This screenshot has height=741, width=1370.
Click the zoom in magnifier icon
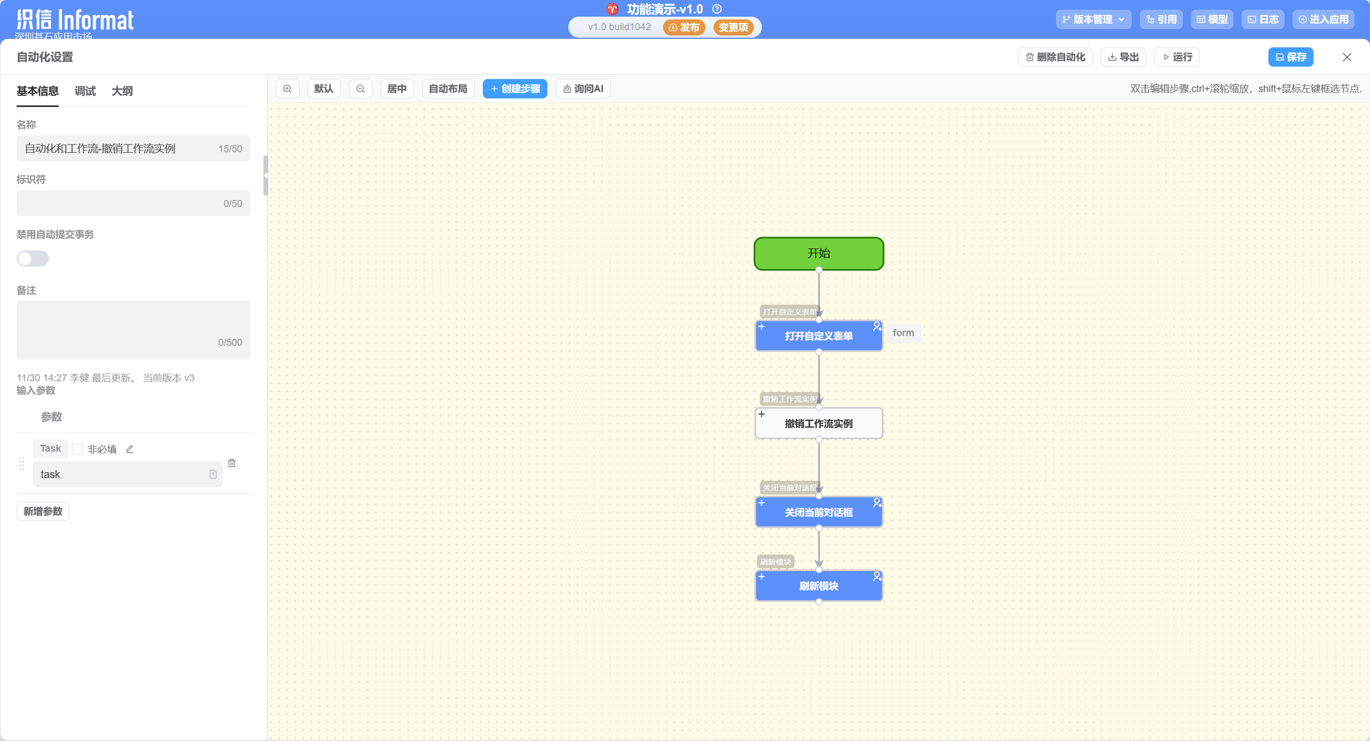click(x=288, y=89)
